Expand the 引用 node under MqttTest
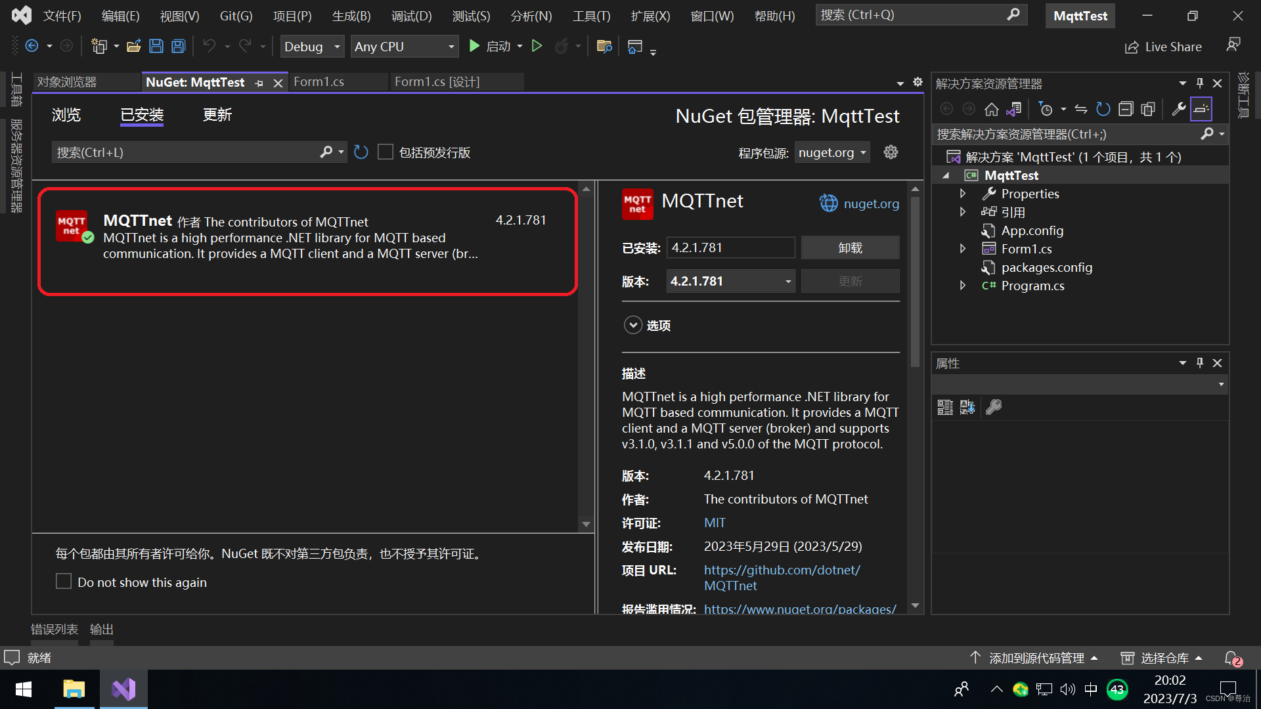 962,211
